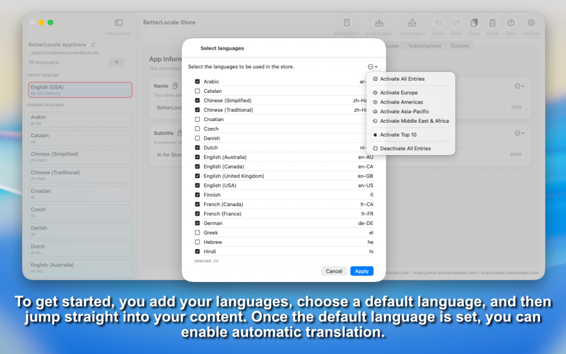Select Czech in the sidebar language list
This screenshot has width=566, height=354.
pos(80,212)
